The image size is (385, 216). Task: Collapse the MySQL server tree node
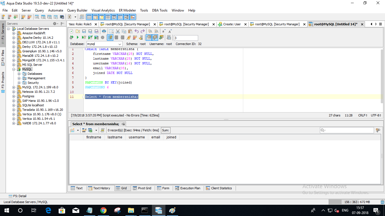click(14, 69)
